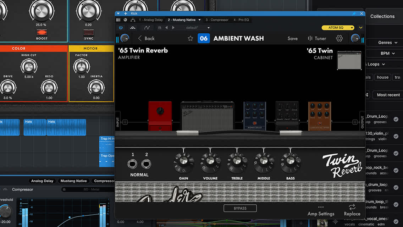Image resolution: width=403 pixels, height=227 pixels.
Task: Add an effect at the INPUT plus slot
Action: [125, 122]
